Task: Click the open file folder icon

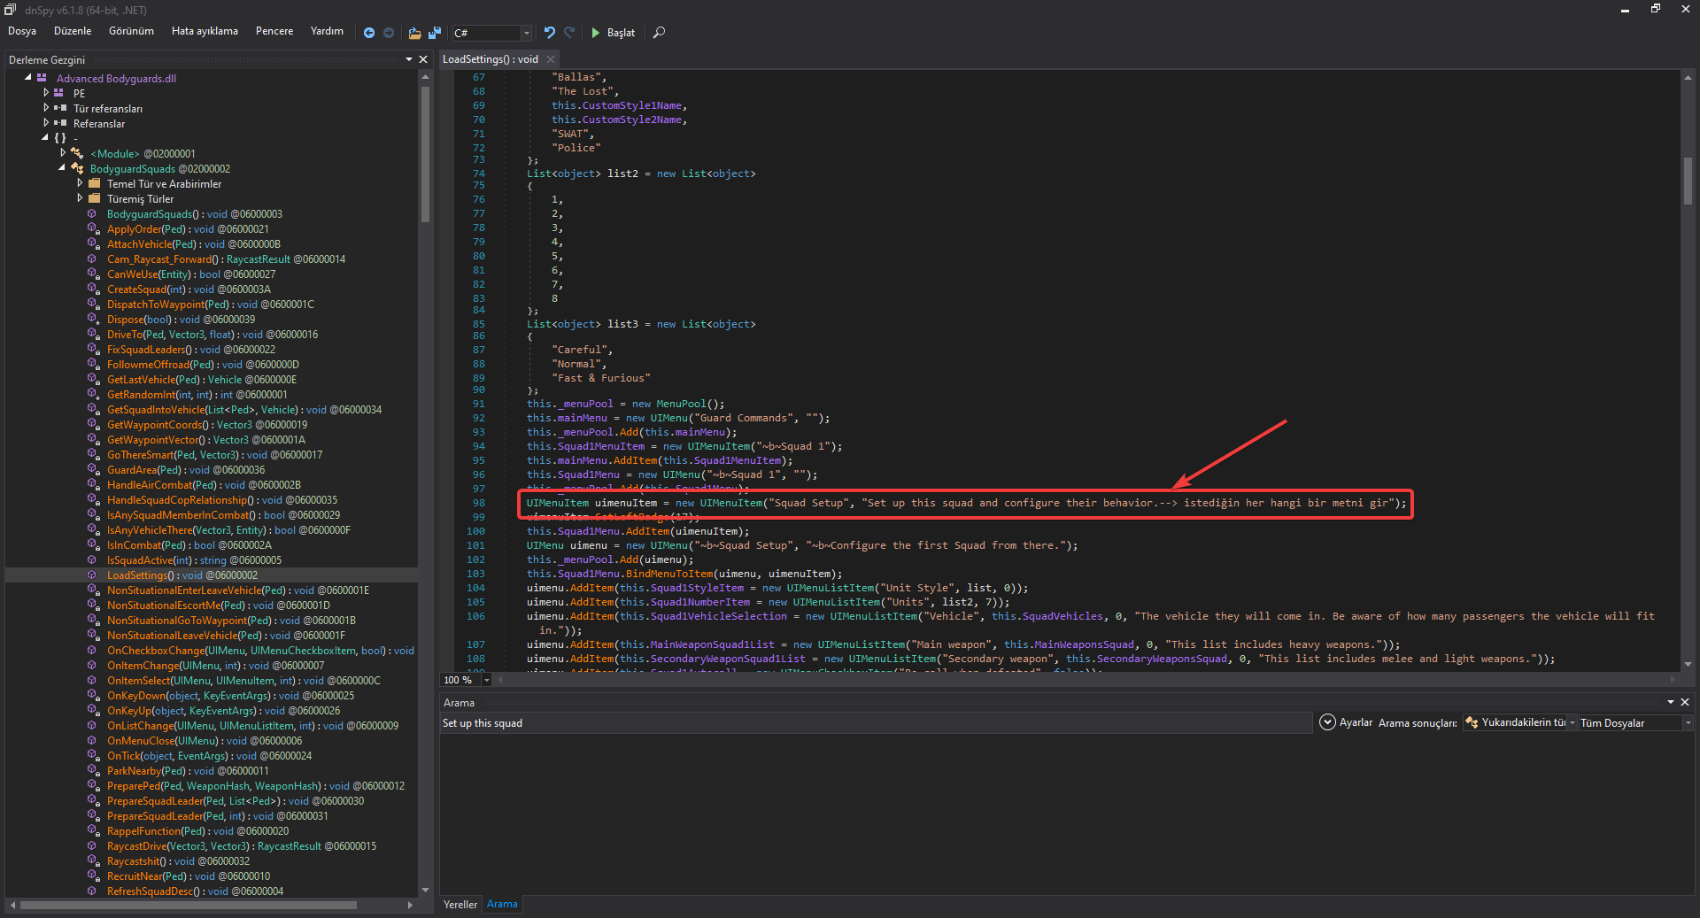Action: coord(414,33)
